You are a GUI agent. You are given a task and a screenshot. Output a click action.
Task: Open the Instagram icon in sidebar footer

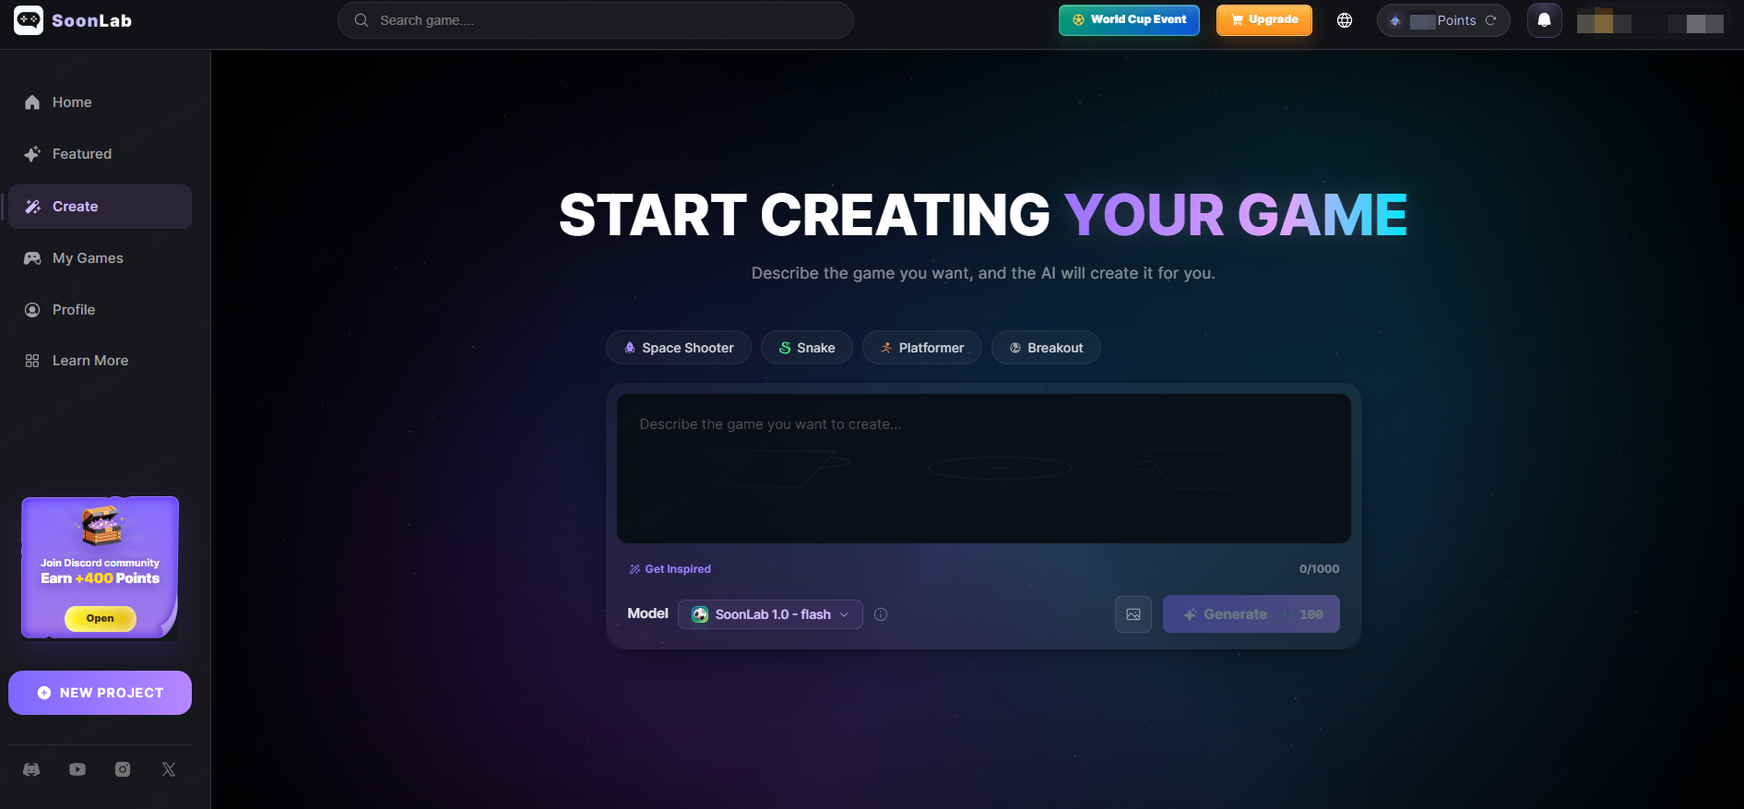[x=123, y=769]
